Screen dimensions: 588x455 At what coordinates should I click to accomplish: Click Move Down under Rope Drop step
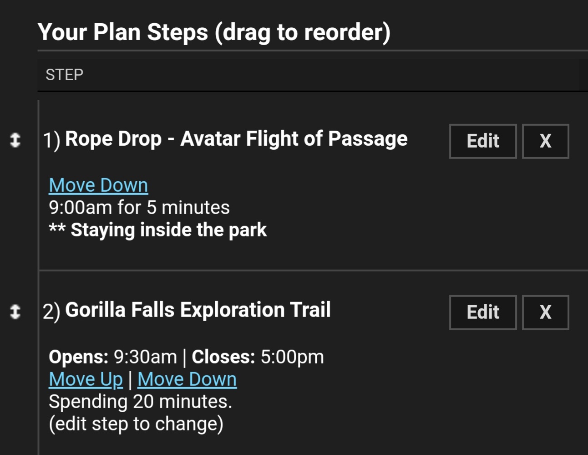point(98,185)
